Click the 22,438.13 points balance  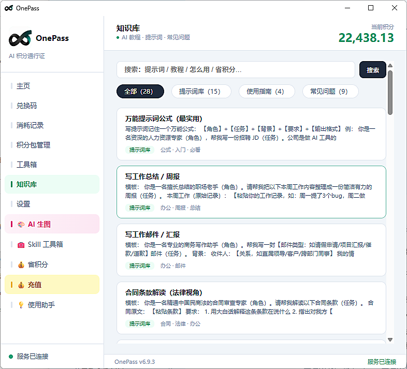pos(366,38)
